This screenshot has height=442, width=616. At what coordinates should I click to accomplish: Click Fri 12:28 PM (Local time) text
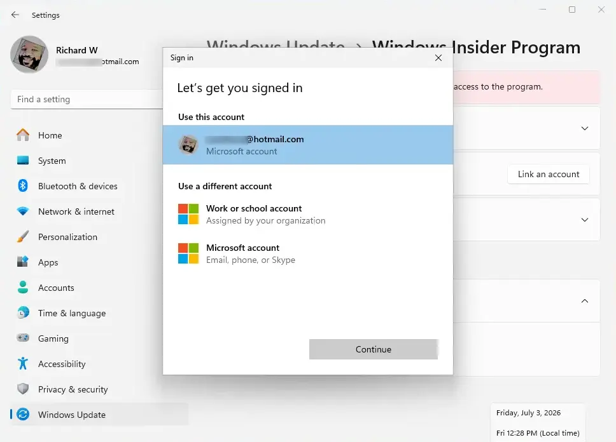point(538,433)
